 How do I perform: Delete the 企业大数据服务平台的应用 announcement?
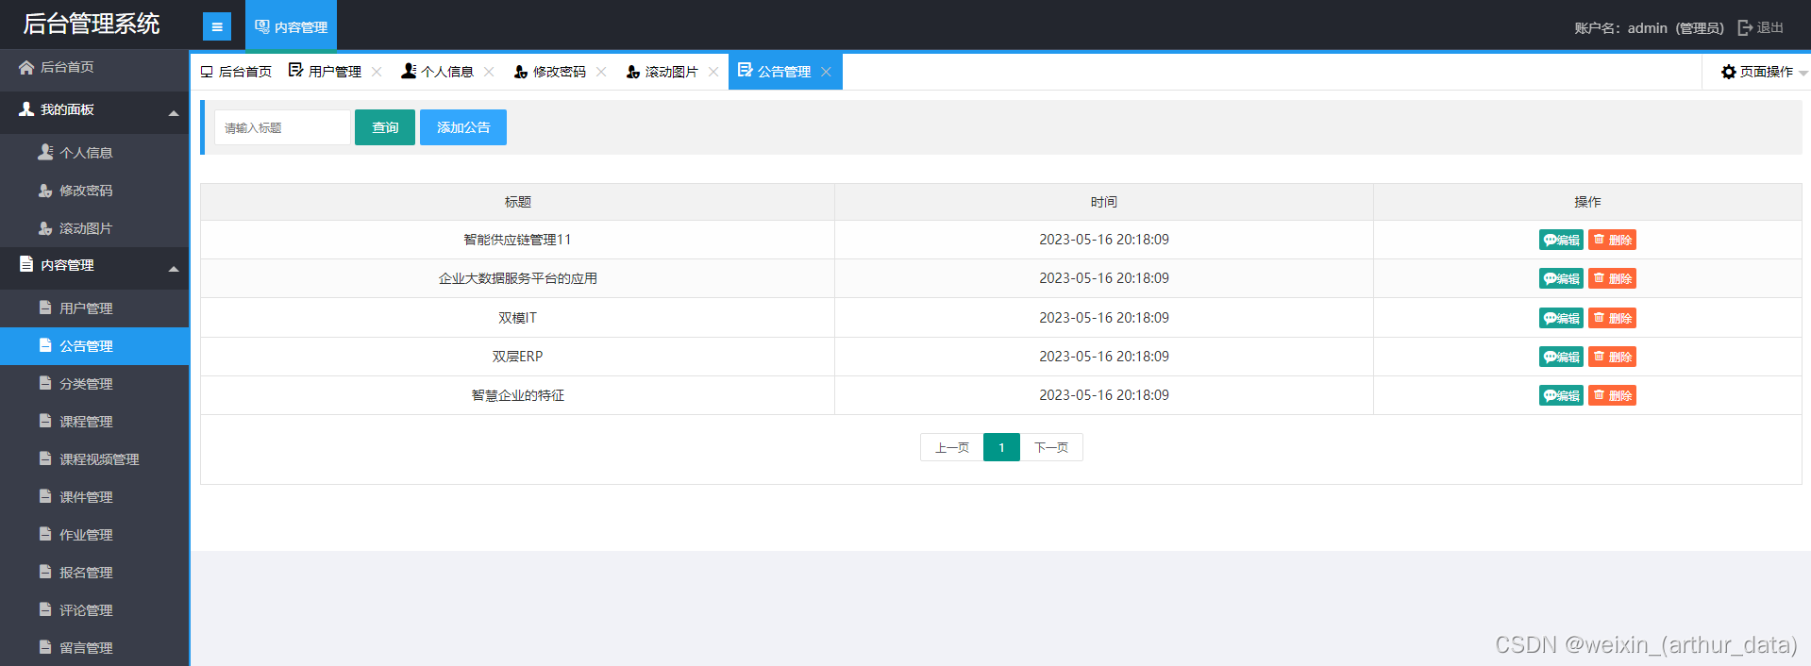click(x=1612, y=278)
